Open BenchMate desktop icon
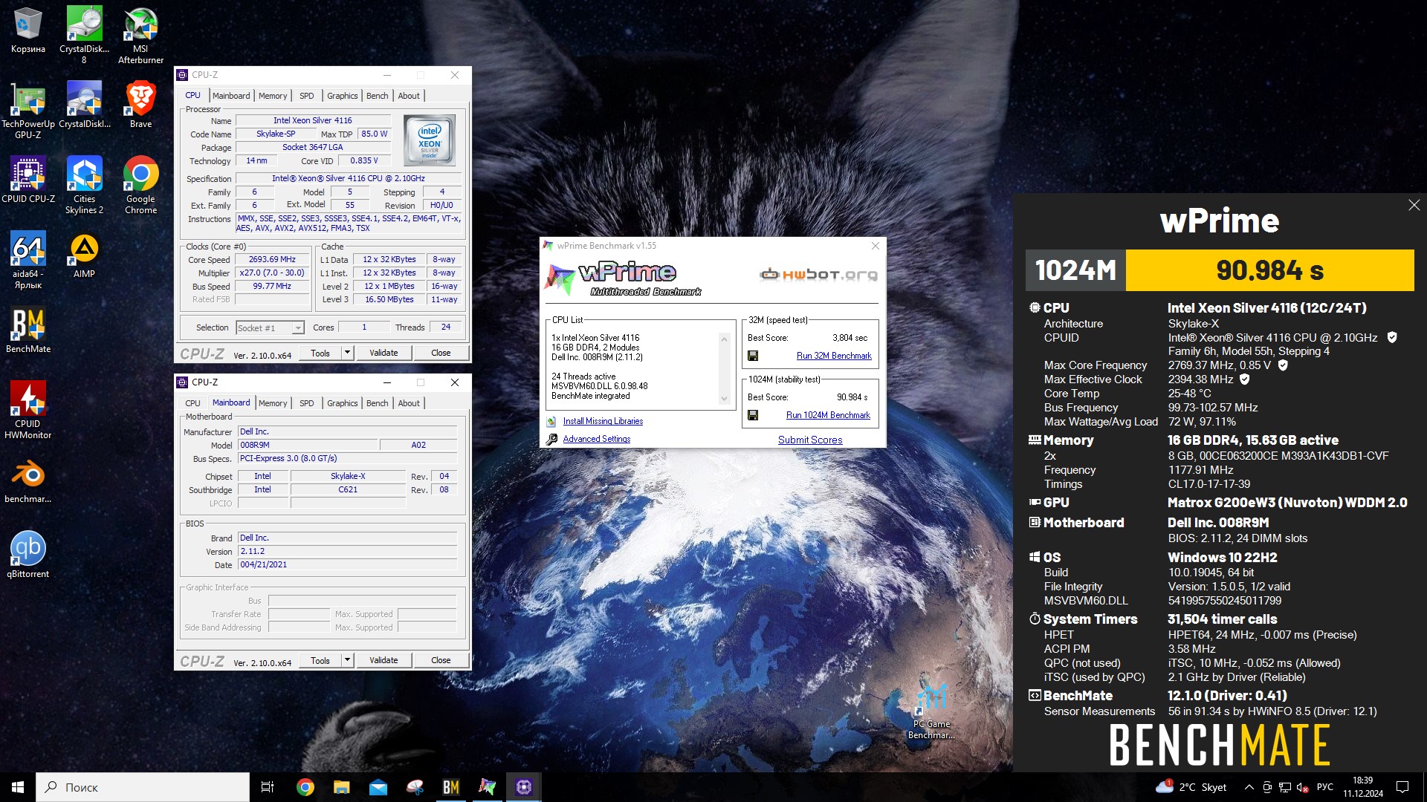Image resolution: width=1427 pixels, height=802 pixels. [27, 329]
